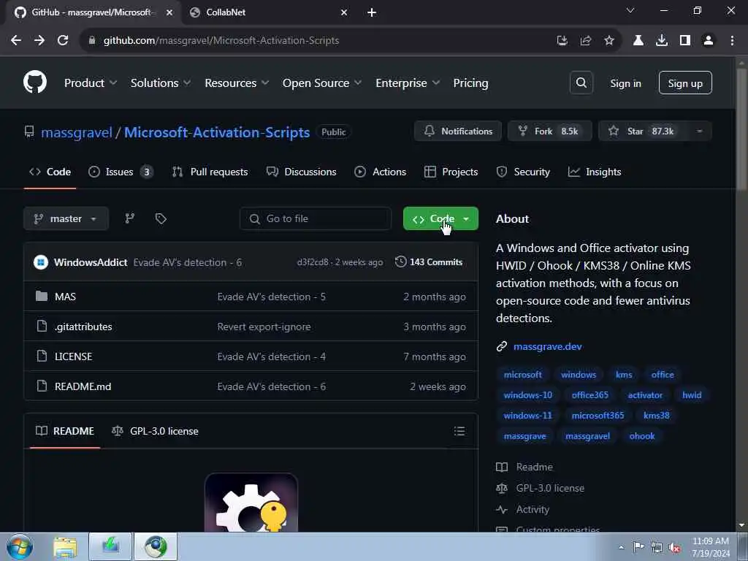The image size is (748, 561).
Task: Open Chrome Labs flask icon
Action: pyautogui.click(x=638, y=41)
